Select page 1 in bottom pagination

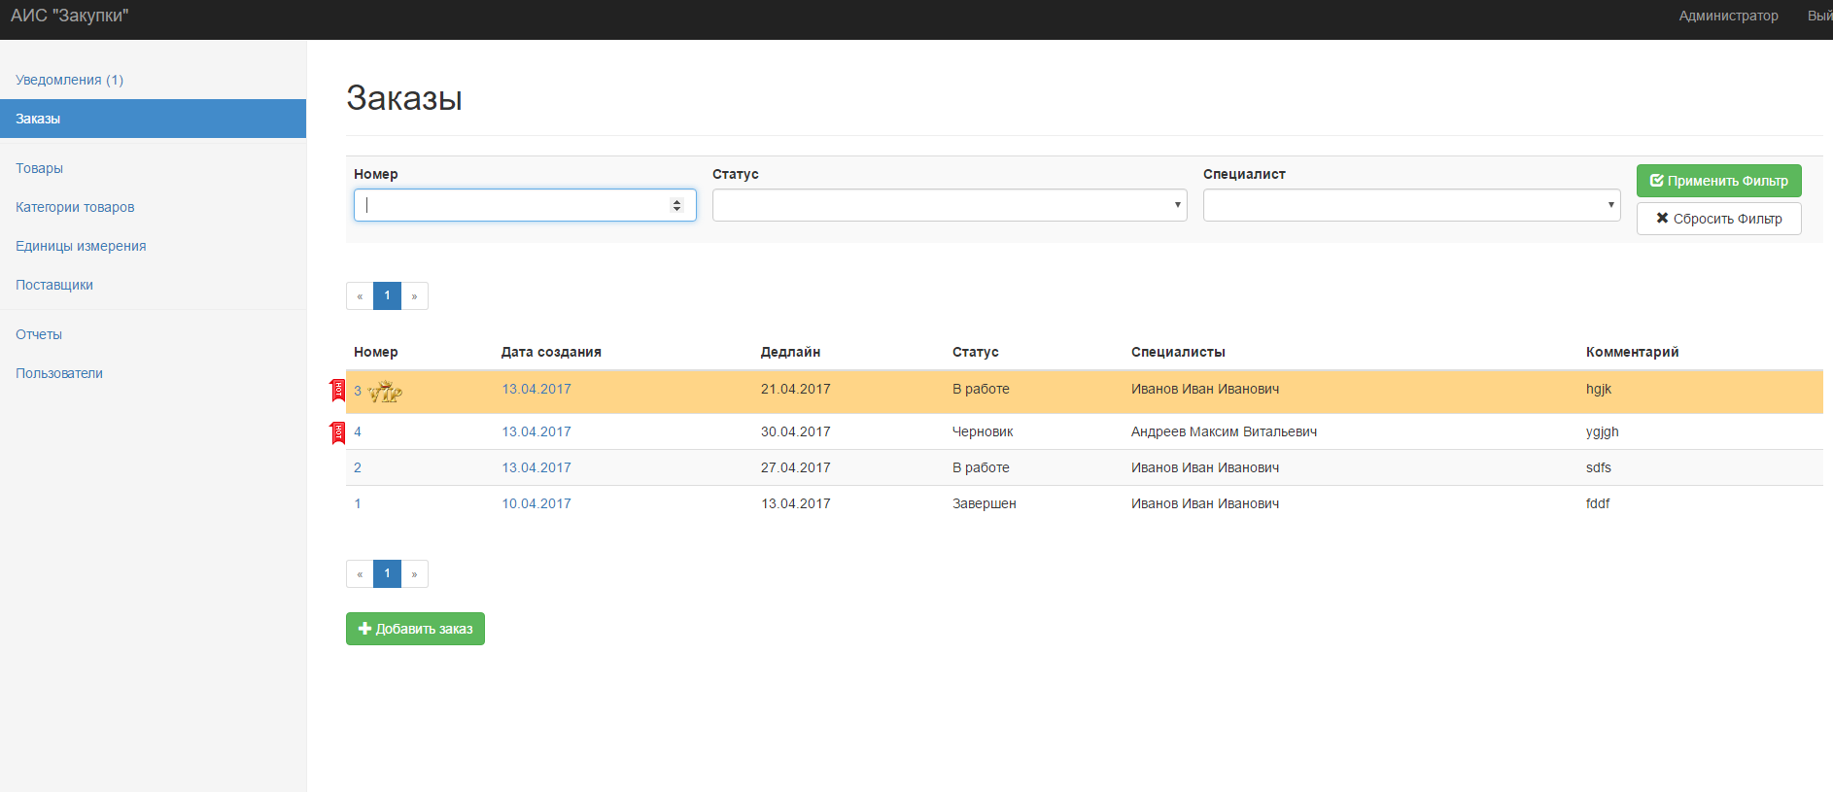tap(387, 574)
